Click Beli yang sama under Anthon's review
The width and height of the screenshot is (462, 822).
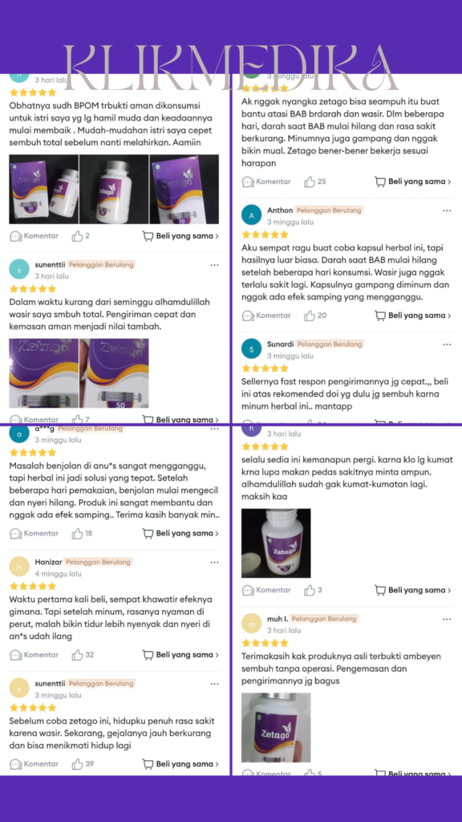pos(413,315)
